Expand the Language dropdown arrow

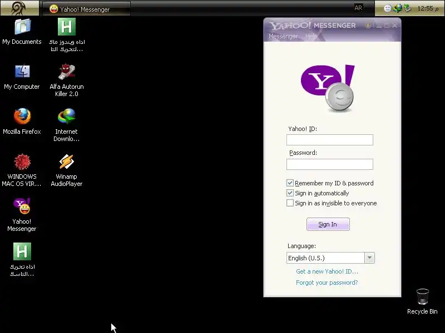369,258
